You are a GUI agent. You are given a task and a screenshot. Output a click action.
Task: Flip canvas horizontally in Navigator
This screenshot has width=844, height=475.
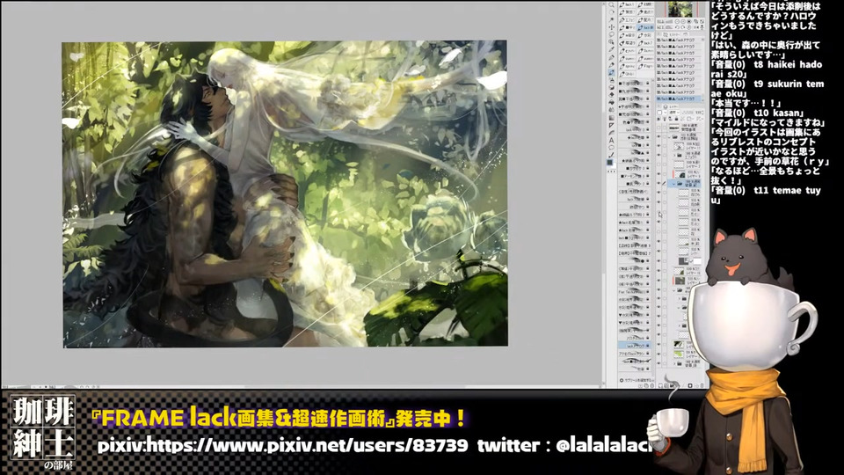(695, 27)
